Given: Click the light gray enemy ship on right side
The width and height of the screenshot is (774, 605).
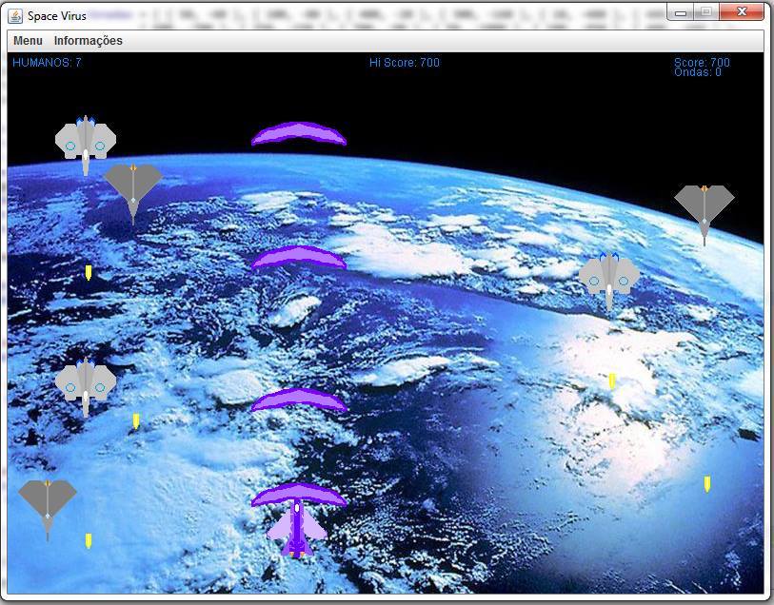Looking at the screenshot, I should point(609,277).
